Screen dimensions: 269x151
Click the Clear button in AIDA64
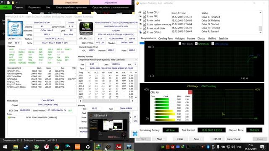[180, 139]
